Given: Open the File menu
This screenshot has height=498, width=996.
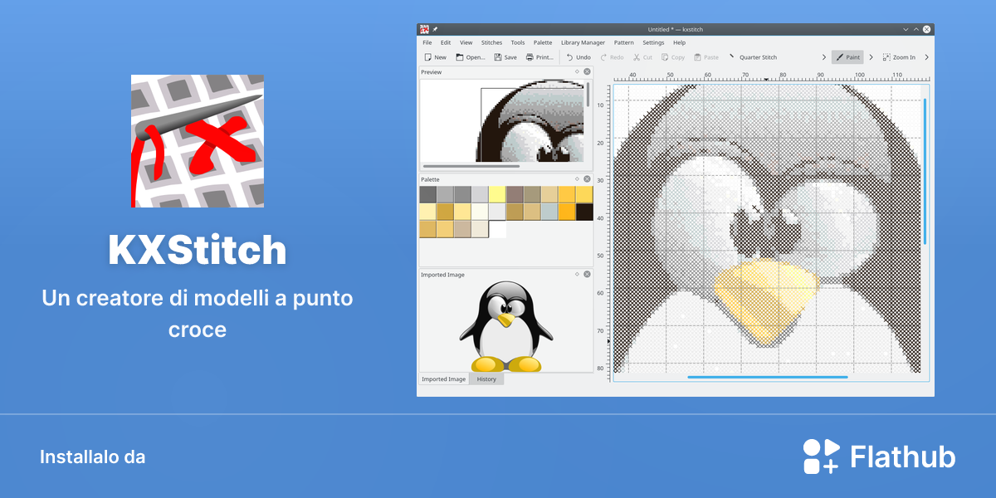Looking at the screenshot, I should click(x=427, y=42).
